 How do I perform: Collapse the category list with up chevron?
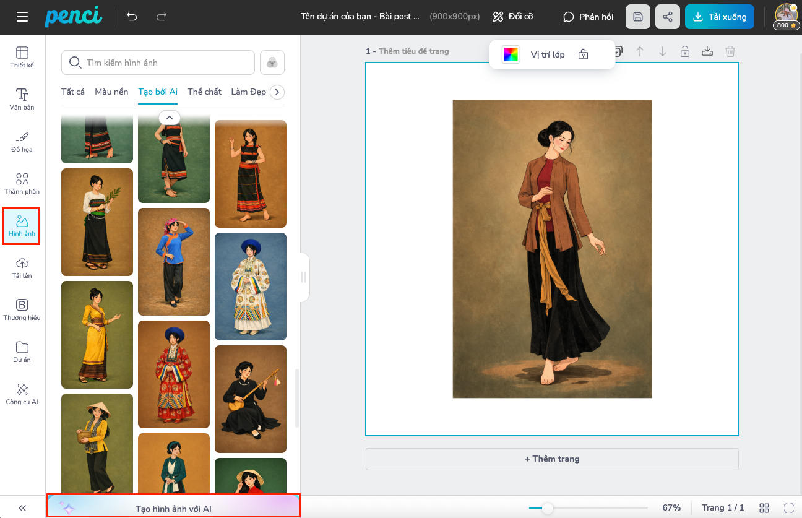point(170,117)
